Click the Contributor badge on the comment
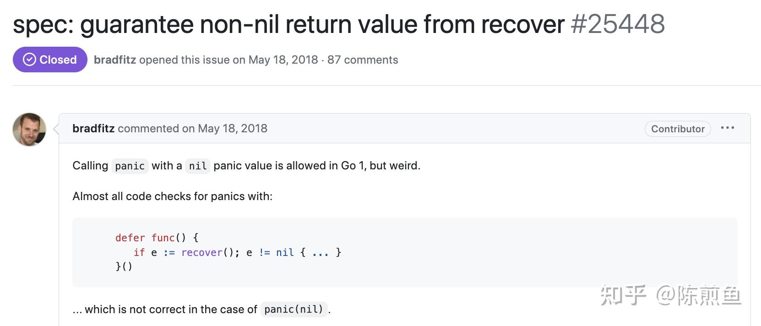The image size is (761, 326). [x=677, y=129]
